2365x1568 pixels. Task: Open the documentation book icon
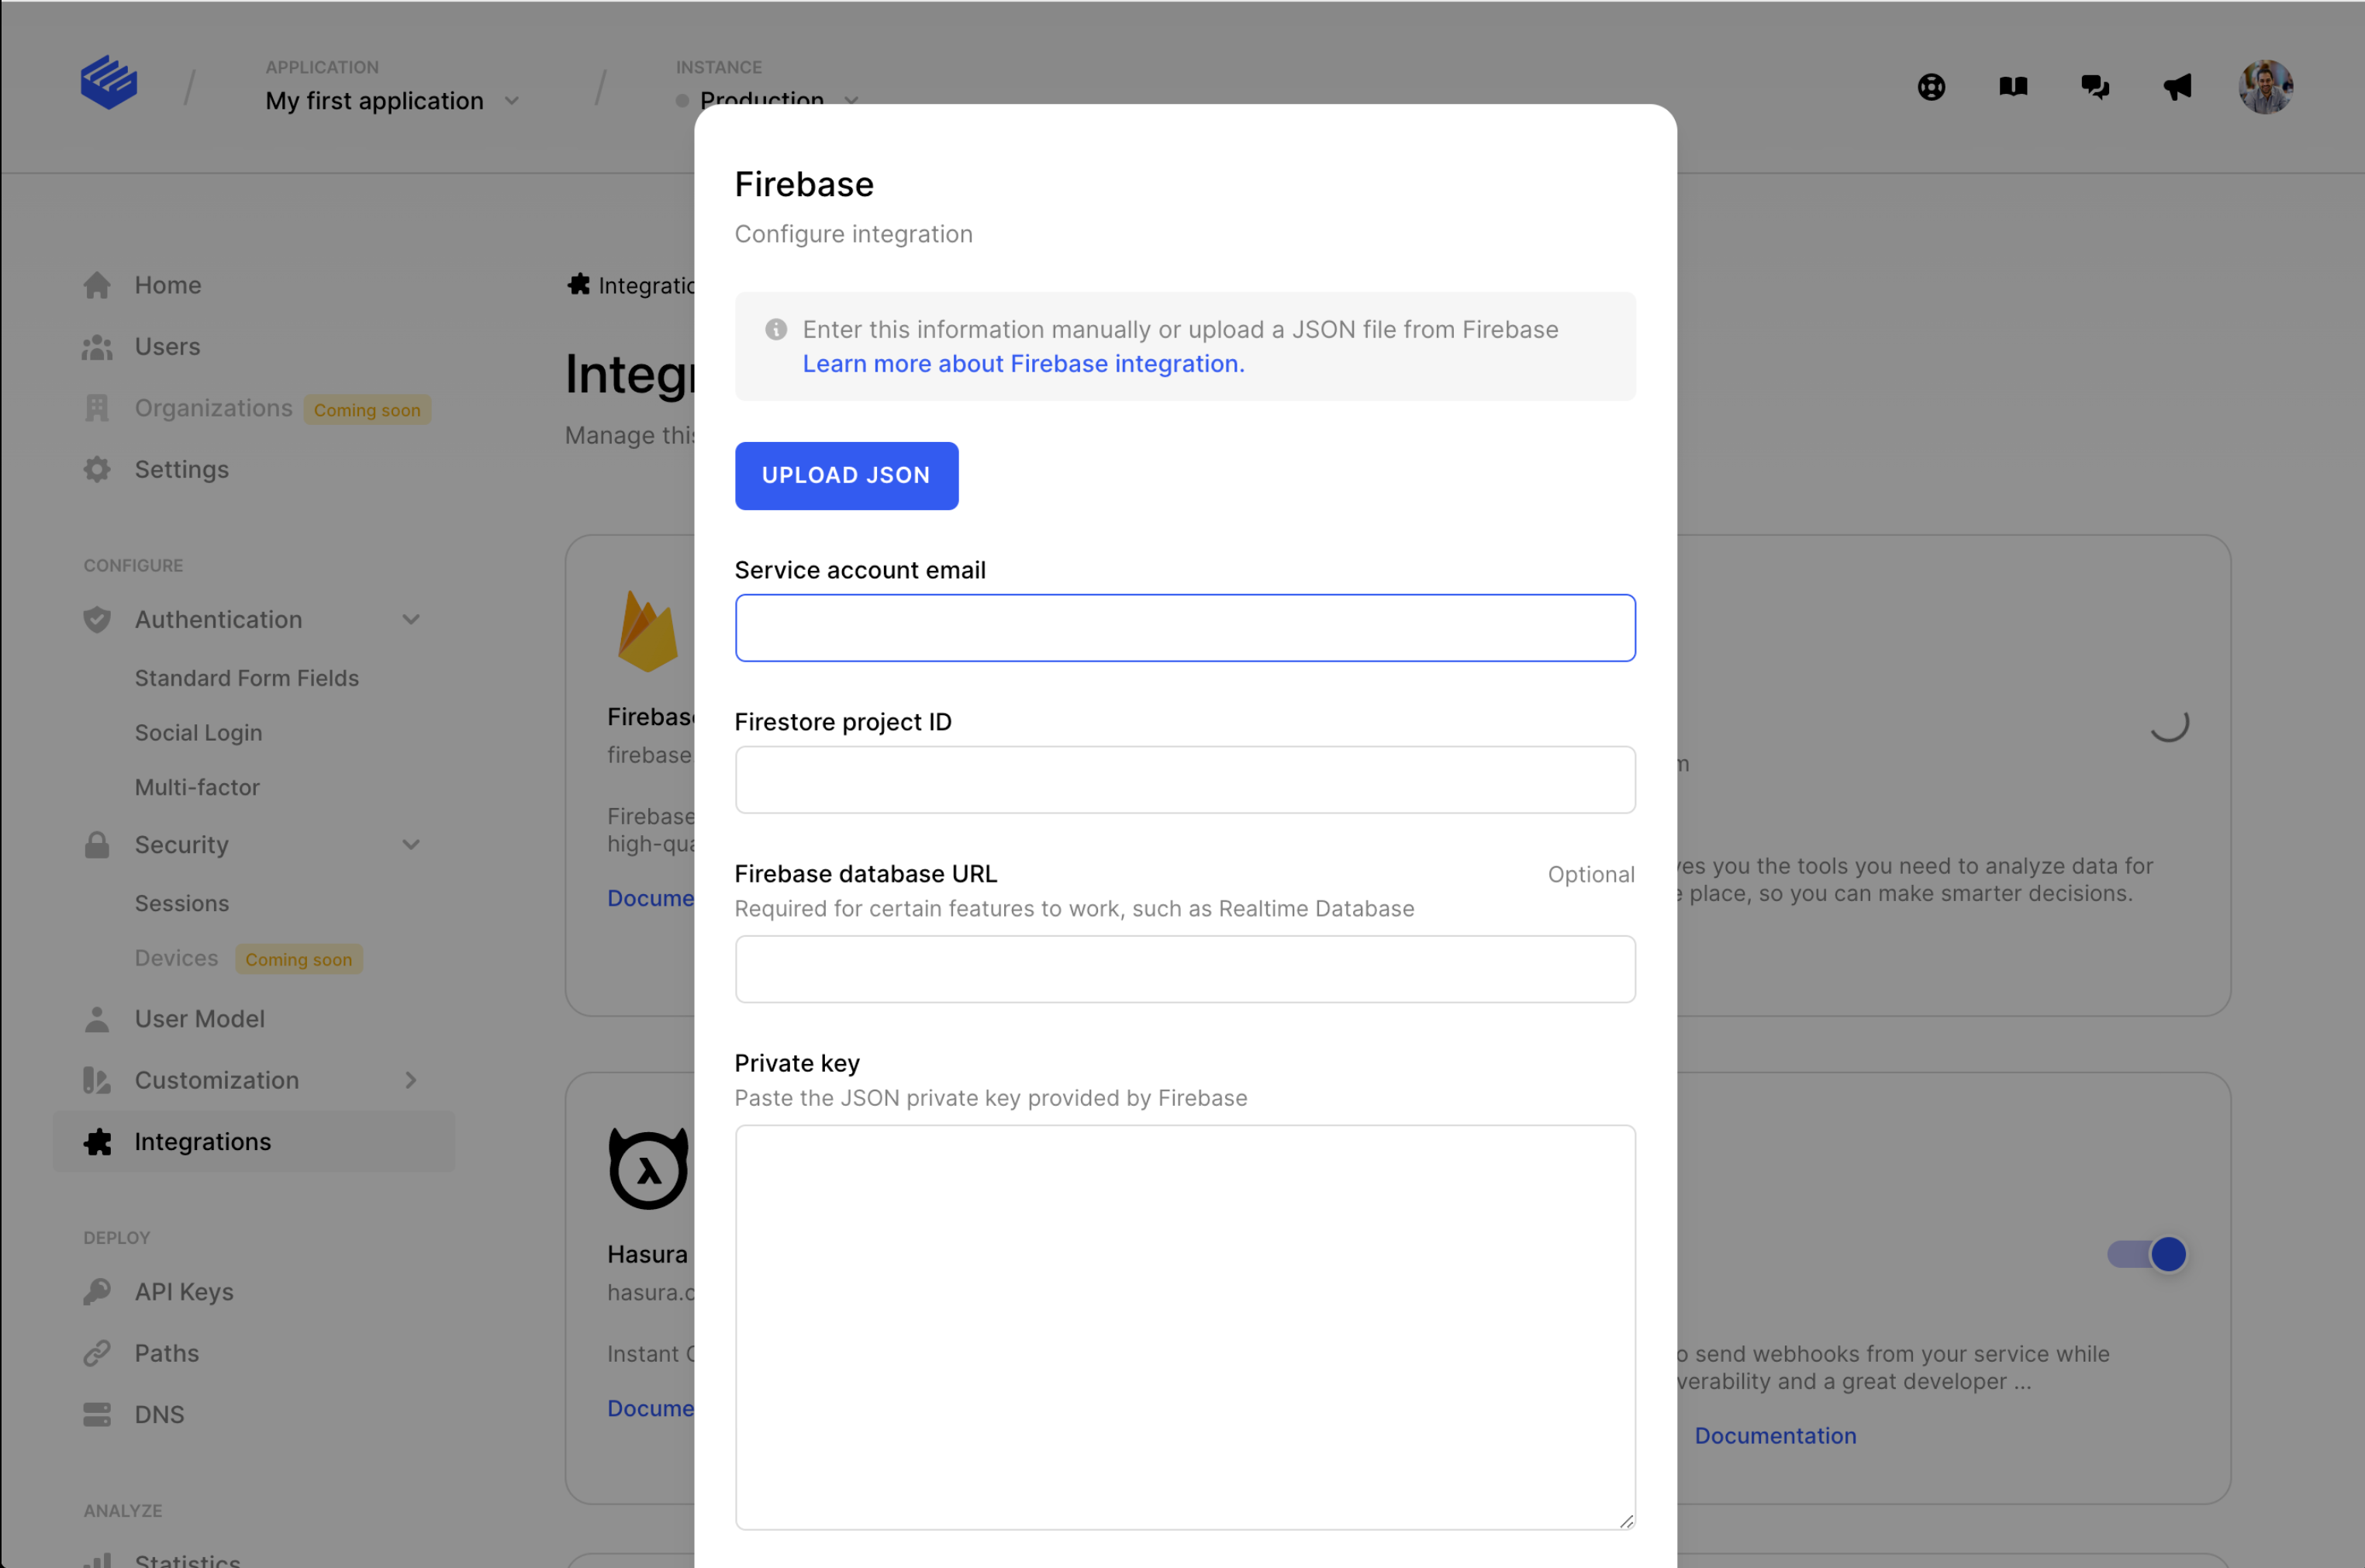point(2013,87)
